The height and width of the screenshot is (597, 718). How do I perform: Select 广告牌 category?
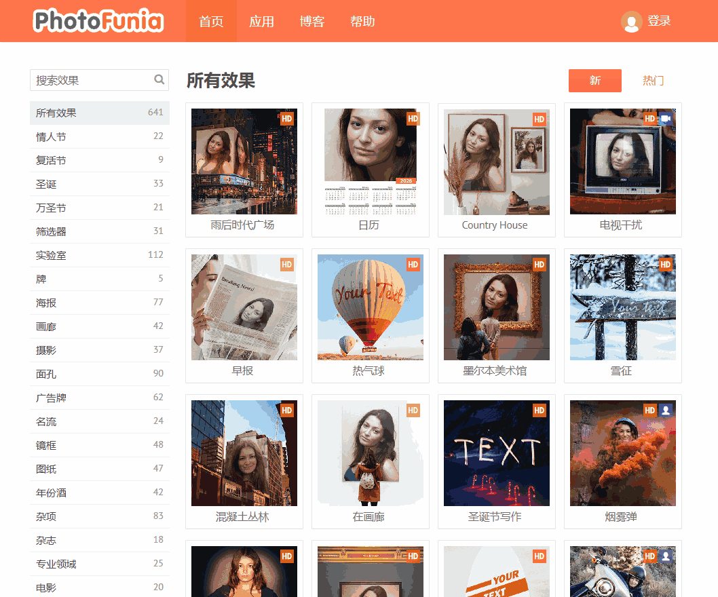point(99,398)
